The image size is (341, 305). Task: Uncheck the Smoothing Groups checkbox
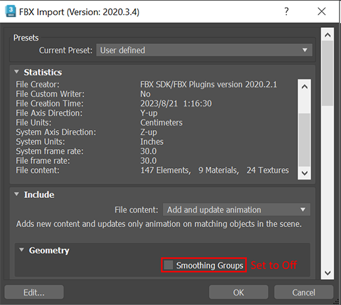pos(168,265)
